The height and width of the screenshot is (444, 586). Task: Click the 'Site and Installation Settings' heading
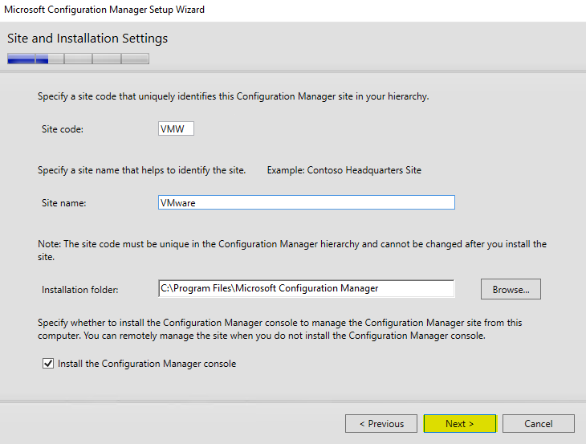(x=87, y=39)
